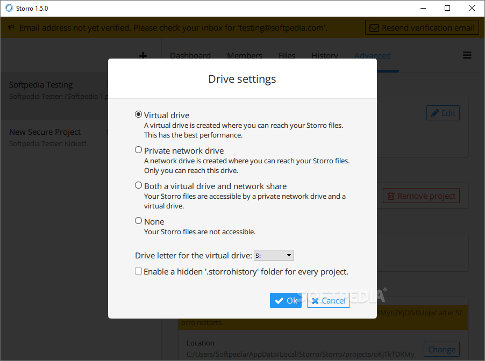Image resolution: width=485 pixels, height=361 pixels.
Task: Click the Change location button
Action: (x=441, y=350)
